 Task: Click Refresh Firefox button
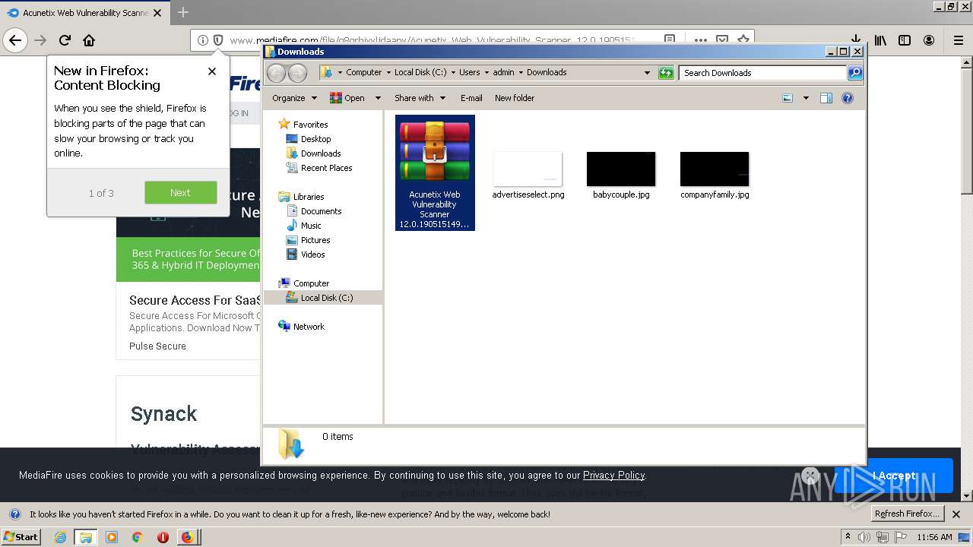908,514
